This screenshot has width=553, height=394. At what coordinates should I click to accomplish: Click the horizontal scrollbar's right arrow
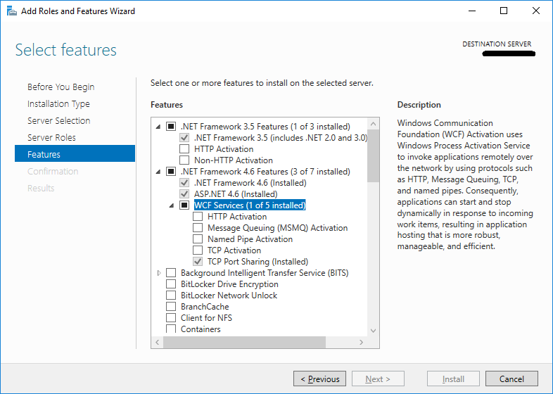click(362, 342)
